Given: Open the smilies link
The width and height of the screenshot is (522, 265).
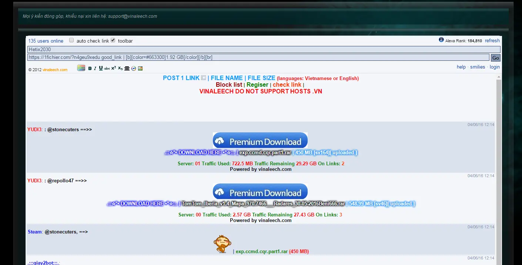Looking at the screenshot, I should (x=478, y=67).
